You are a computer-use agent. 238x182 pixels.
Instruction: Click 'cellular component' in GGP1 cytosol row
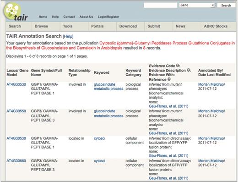click(x=135, y=140)
